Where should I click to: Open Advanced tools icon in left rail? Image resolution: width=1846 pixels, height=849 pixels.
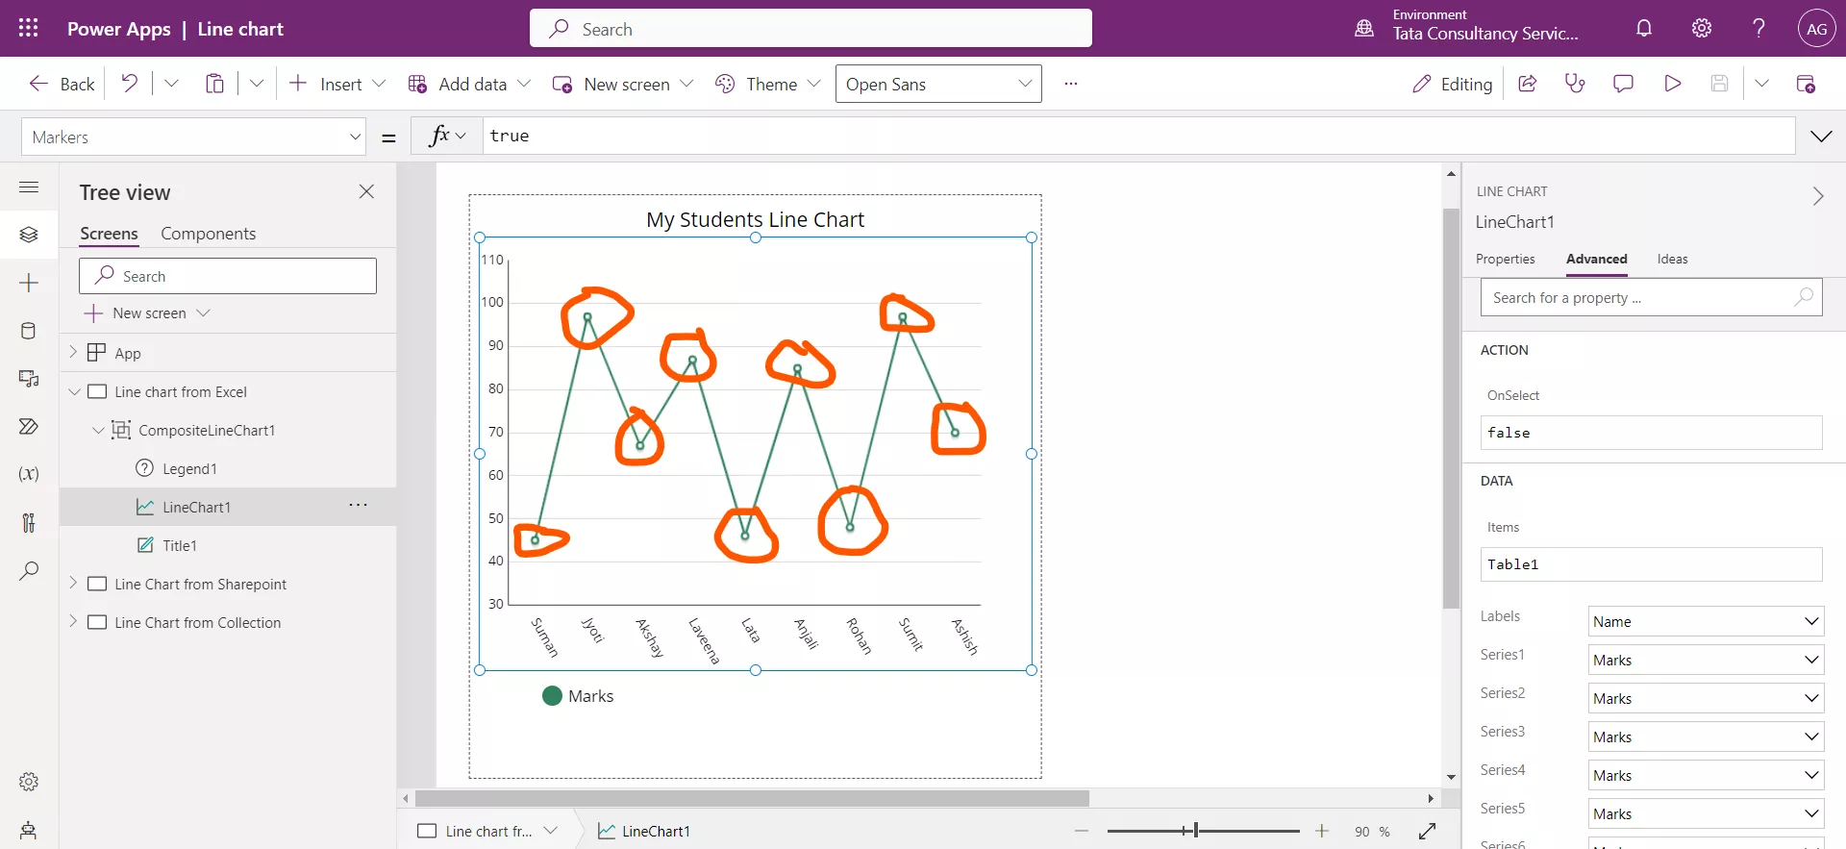pyautogui.click(x=29, y=522)
